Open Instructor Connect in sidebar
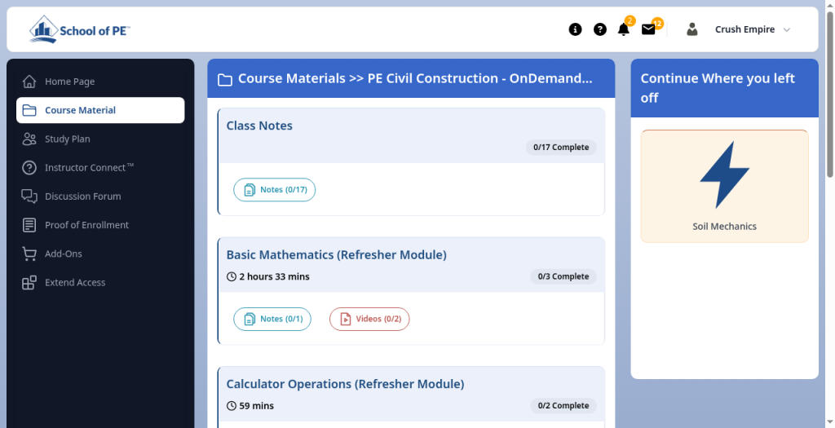The width and height of the screenshot is (835, 428). point(100,168)
